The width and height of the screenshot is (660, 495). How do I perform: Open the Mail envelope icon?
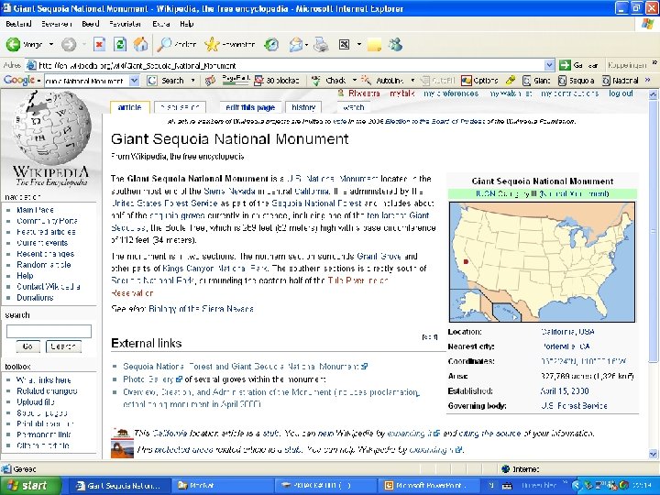click(296, 44)
